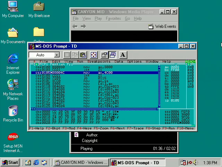This screenshot has width=222, height=167.
Task: Open Turbo Debugger View menu
Action: 69,62
